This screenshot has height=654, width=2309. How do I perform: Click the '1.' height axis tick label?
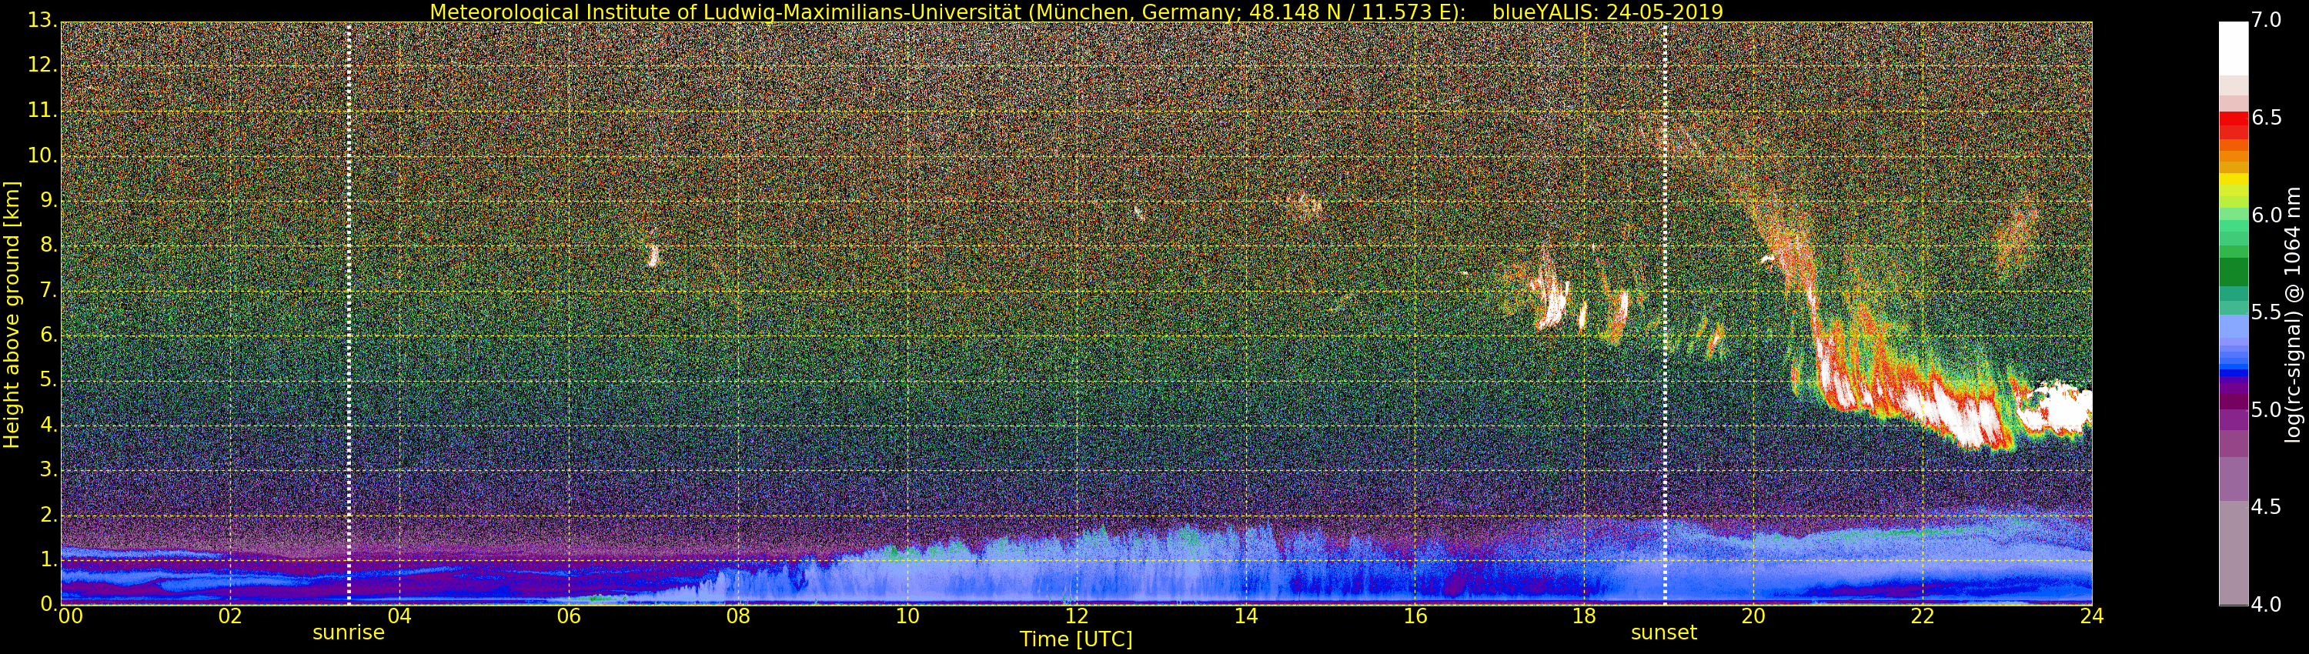pos(48,559)
